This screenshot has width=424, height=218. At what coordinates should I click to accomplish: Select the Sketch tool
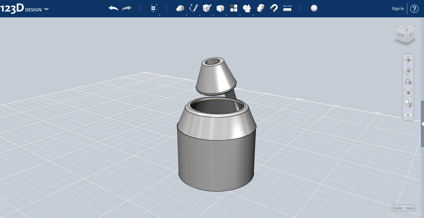(193, 8)
